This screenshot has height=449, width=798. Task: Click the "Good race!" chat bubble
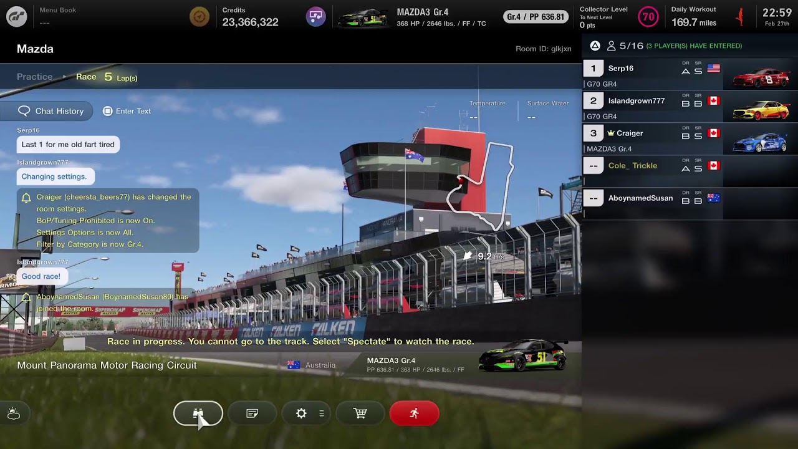pyautogui.click(x=41, y=276)
